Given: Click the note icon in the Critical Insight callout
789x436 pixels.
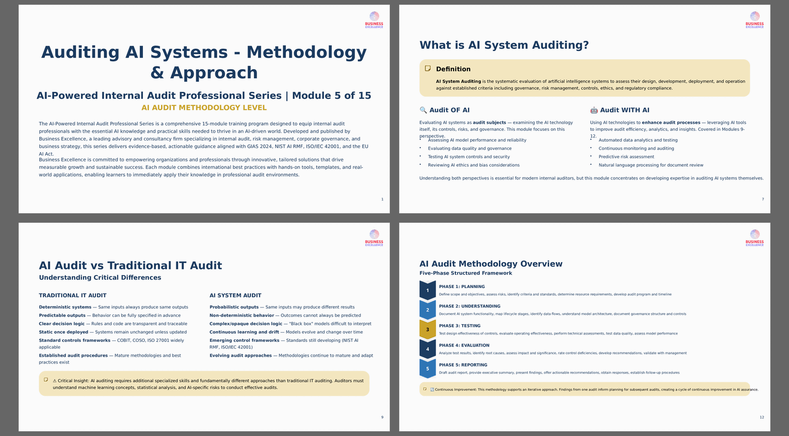Looking at the screenshot, I should click(46, 380).
